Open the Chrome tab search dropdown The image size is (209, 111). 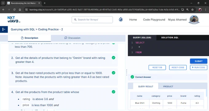point(3,3)
